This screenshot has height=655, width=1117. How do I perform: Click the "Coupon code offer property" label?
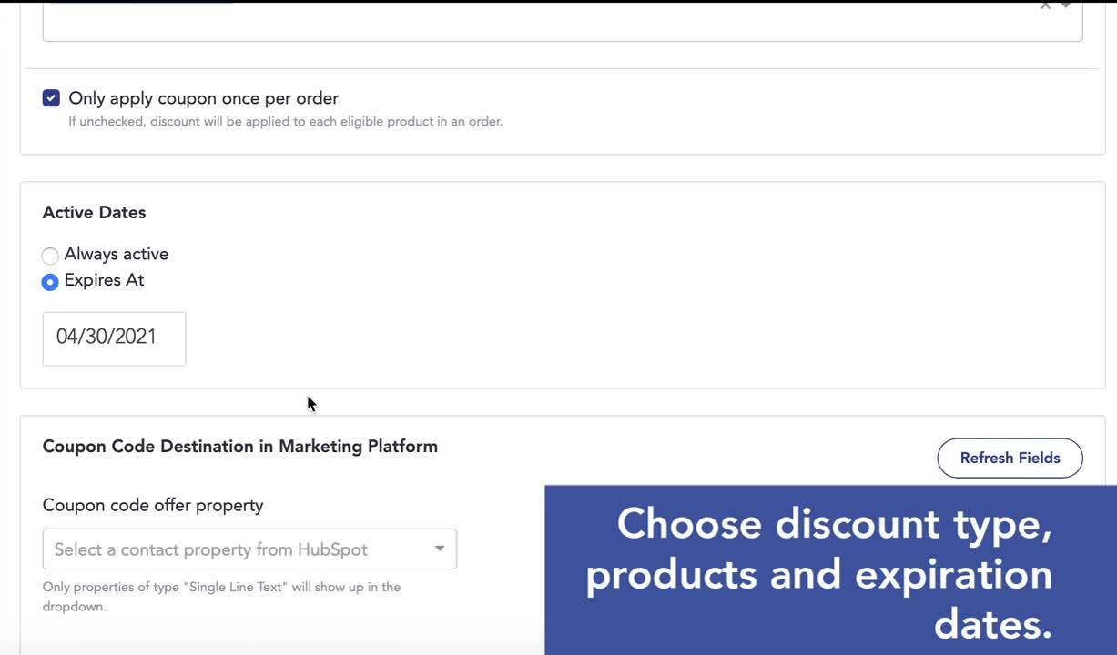tap(152, 505)
